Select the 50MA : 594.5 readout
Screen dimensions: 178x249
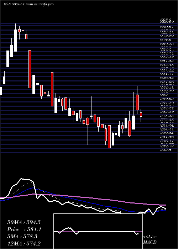(24, 222)
